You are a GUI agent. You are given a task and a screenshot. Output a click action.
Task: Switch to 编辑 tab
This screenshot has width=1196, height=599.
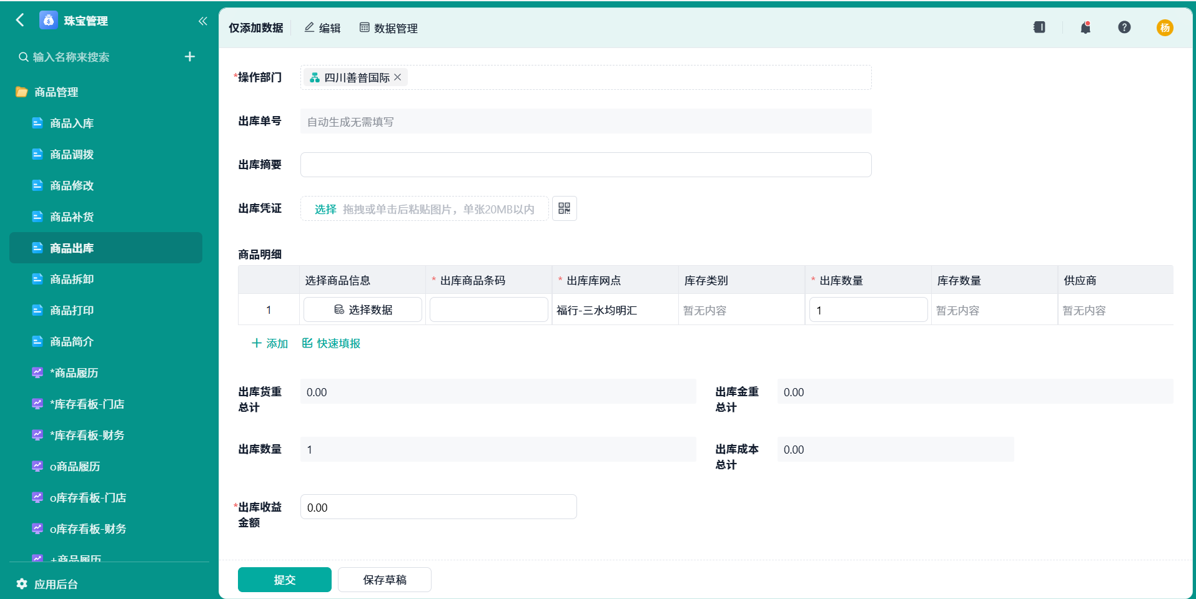click(322, 28)
